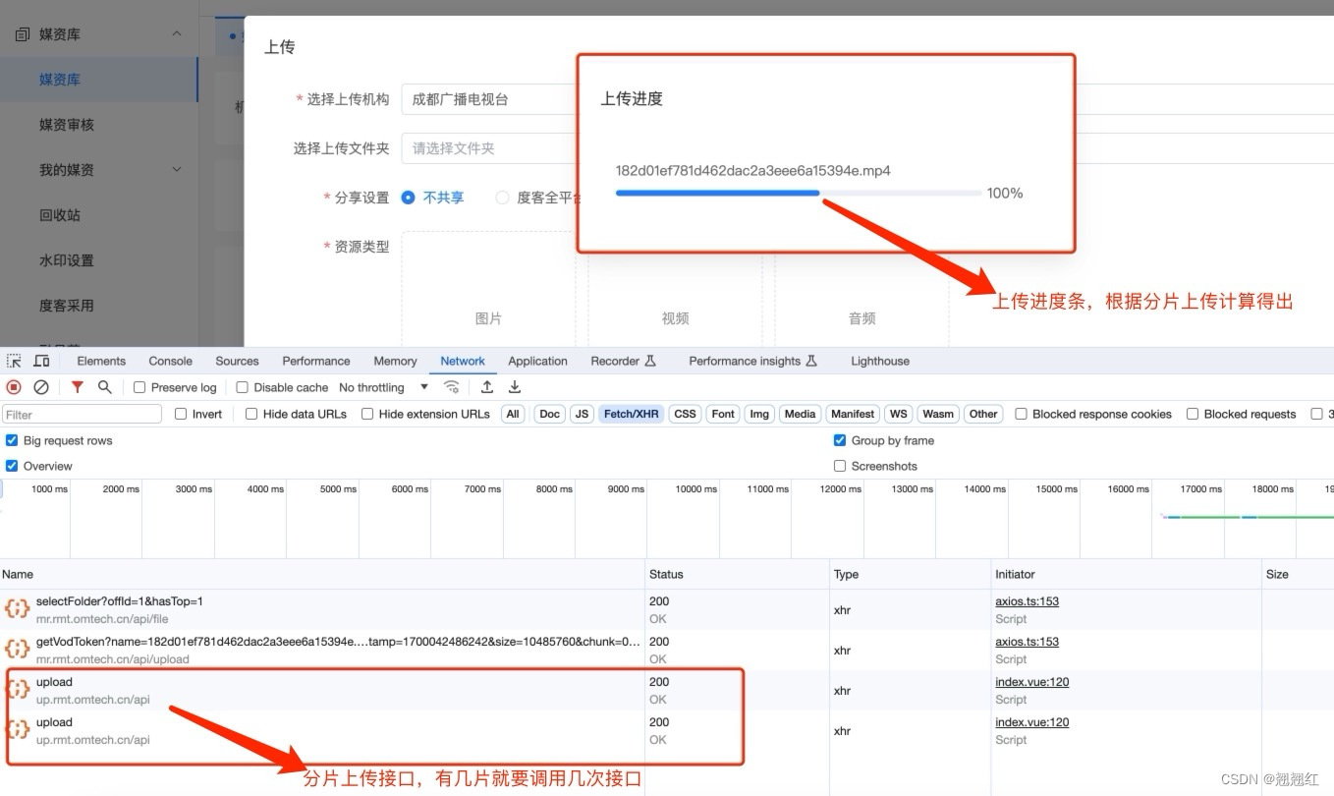The image size is (1334, 796).
Task: Filter requests by Media type
Action: (x=800, y=414)
